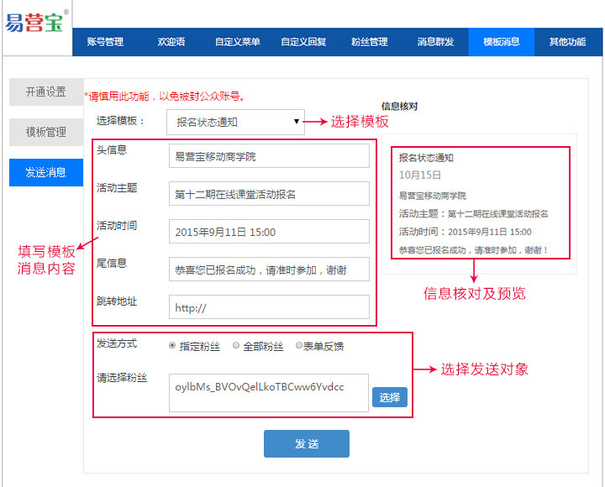Click into the 头信息 input field
The width and height of the screenshot is (605, 487).
tap(269, 156)
